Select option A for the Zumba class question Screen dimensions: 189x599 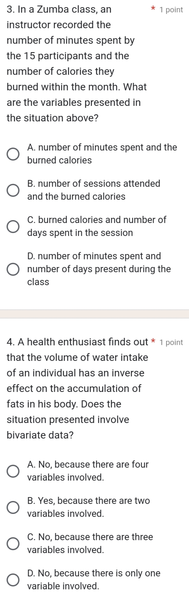pyautogui.click(x=13, y=154)
